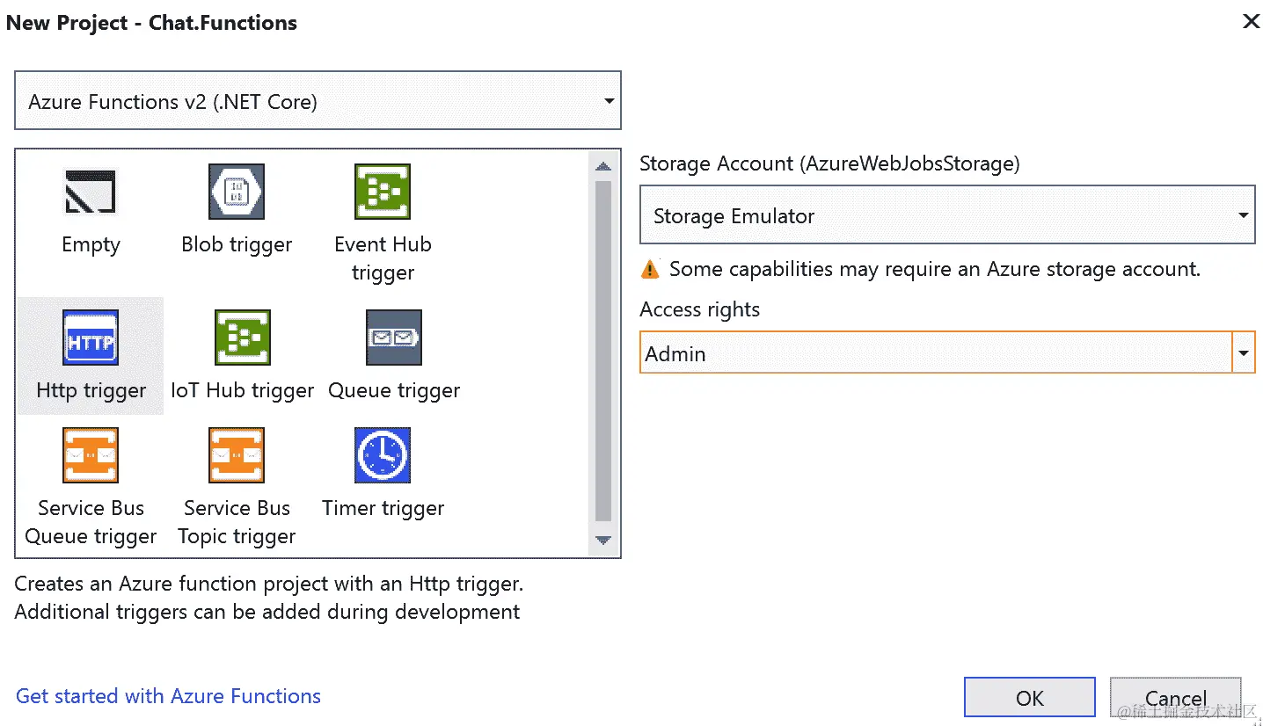Open the Azure Functions version dropdown

point(318,101)
